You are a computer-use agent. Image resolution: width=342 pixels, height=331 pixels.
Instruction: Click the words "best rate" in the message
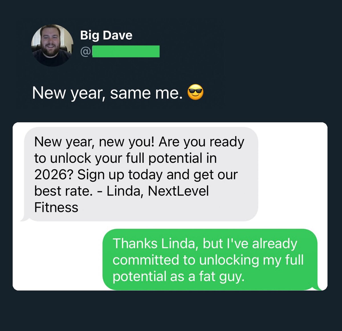click(63, 191)
